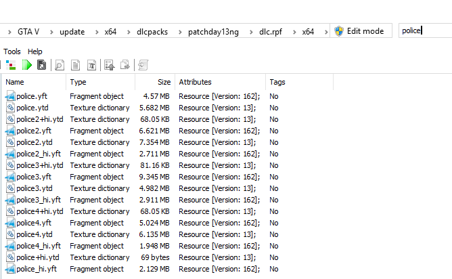Click the 69 bytes size value
Viewport: 452px width, 279px height.
pyautogui.click(x=155, y=257)
